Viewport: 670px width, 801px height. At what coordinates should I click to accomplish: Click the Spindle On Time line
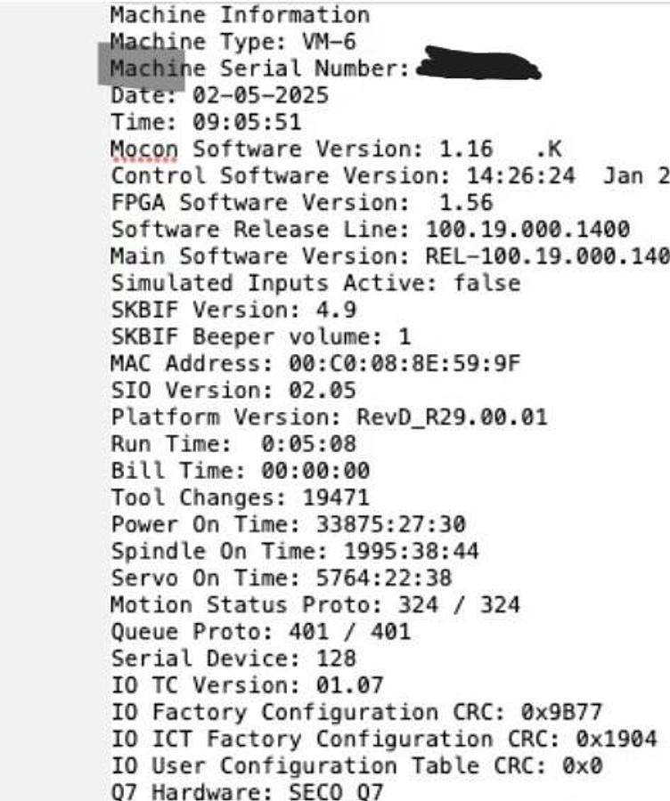pyautogui.click(x=294, y=551)
